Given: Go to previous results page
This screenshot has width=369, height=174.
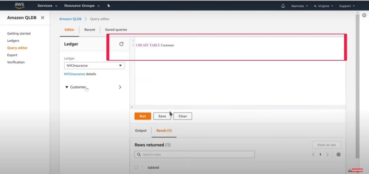Looking at the screenshot, I should tap(313, 154).
